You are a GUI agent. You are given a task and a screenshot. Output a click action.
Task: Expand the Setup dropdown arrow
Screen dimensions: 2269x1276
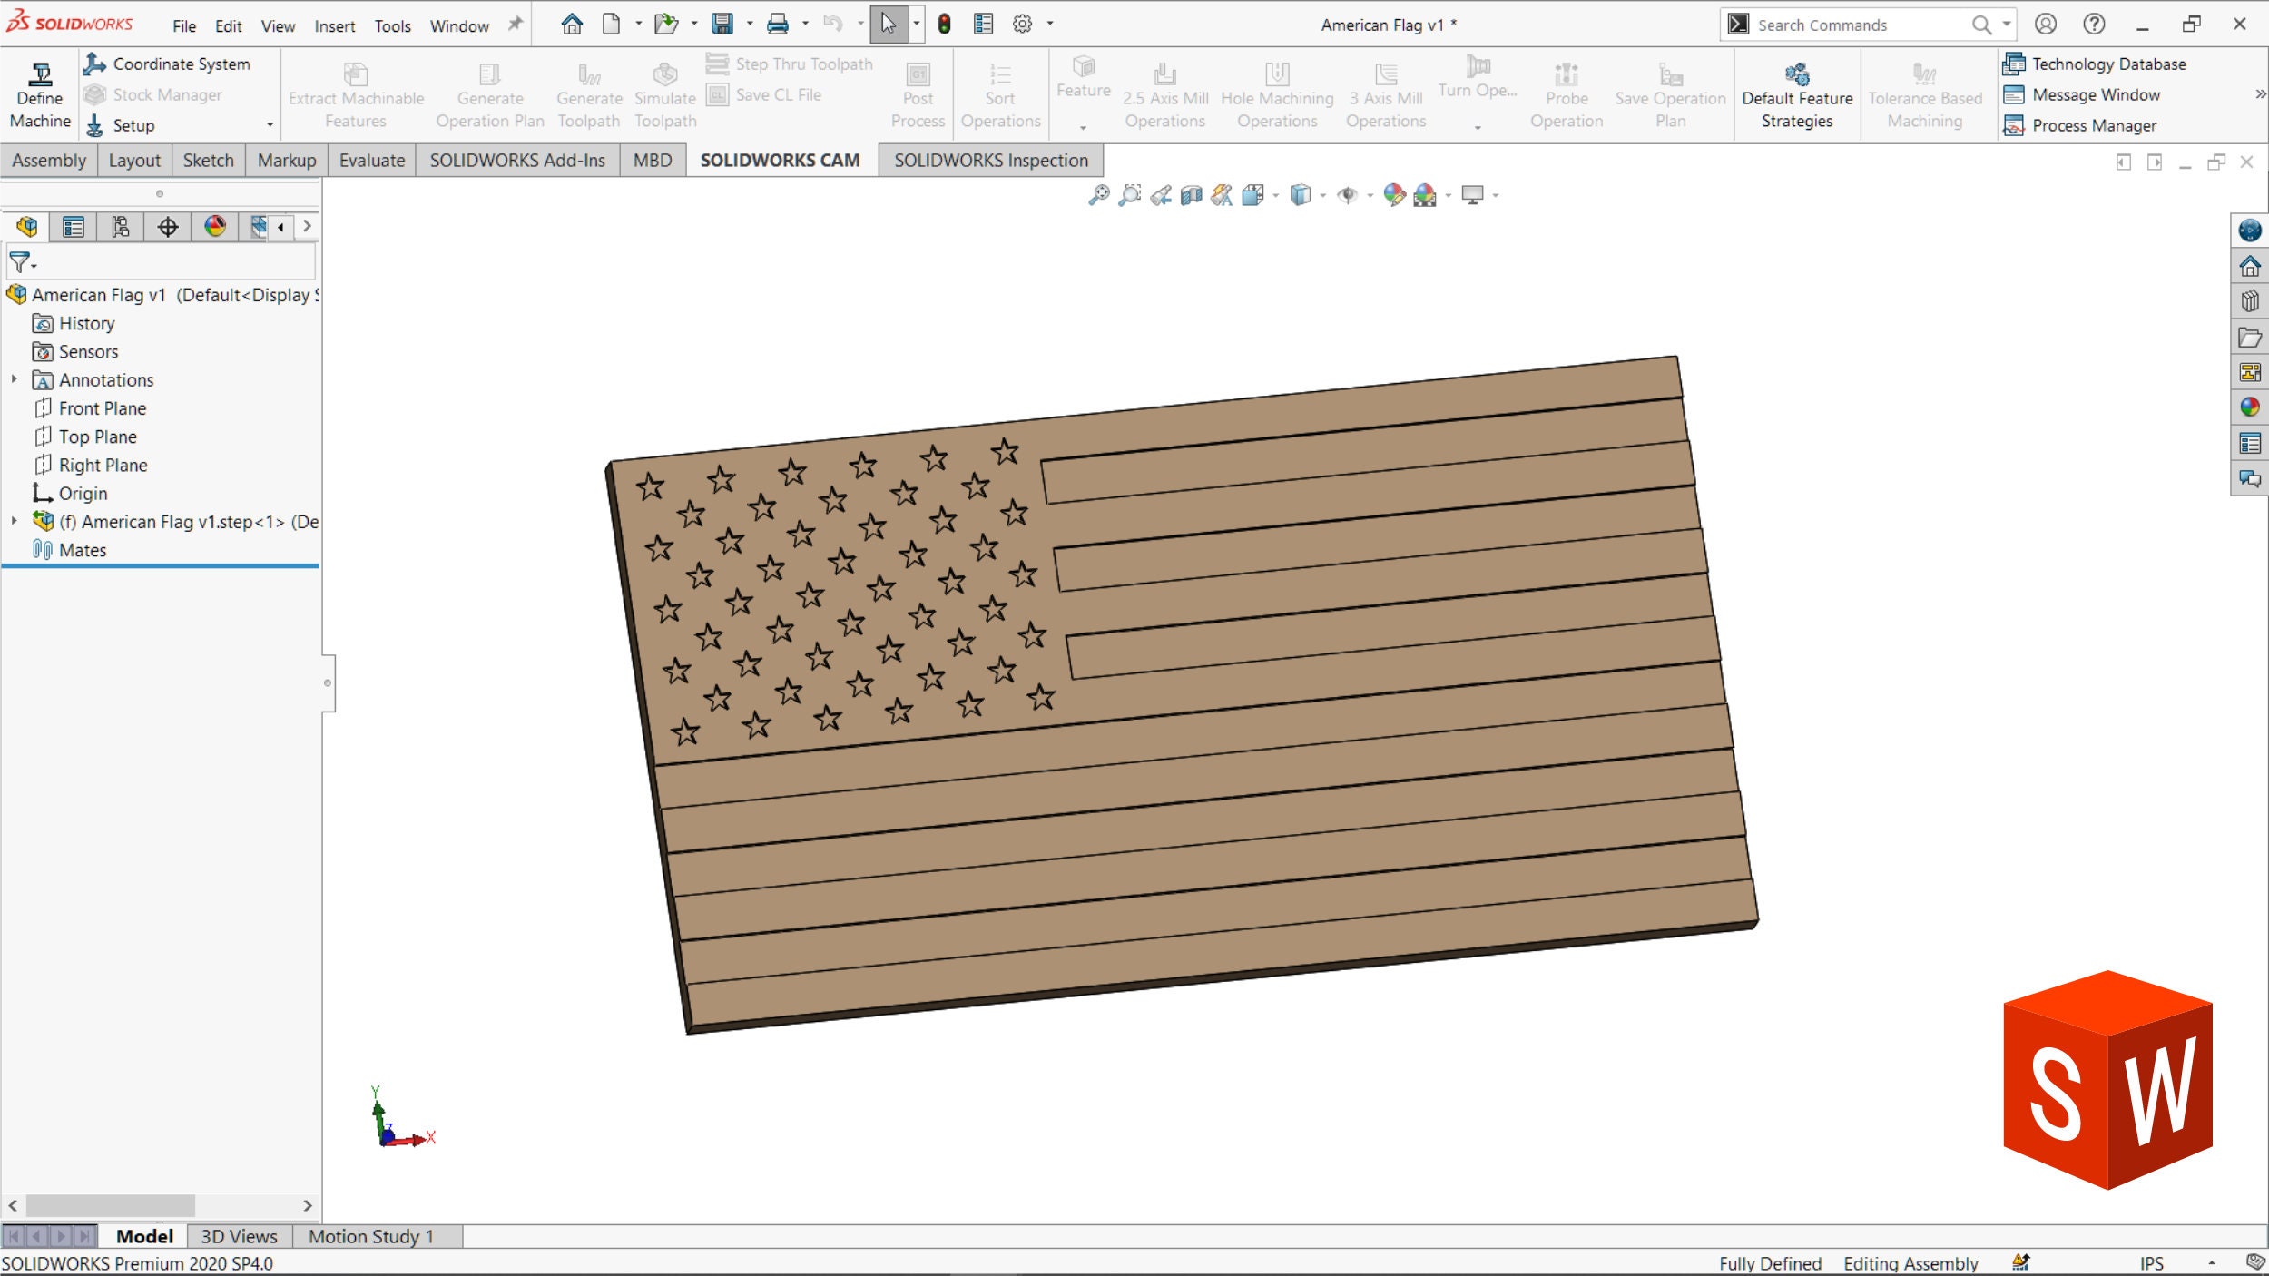coord(269,125)
